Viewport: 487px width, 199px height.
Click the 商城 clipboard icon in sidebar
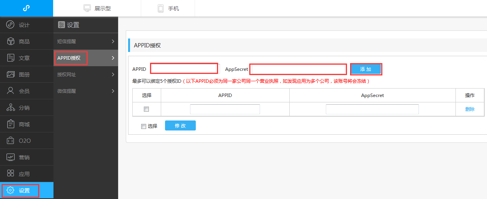pos(11,124)
